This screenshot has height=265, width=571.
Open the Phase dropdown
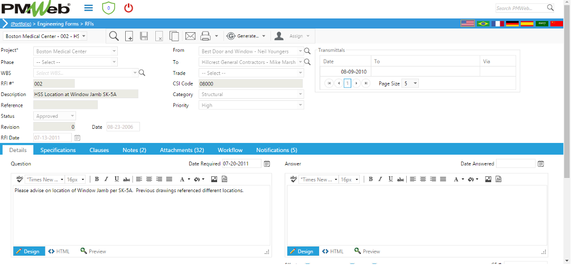click(x=114, y=62)
